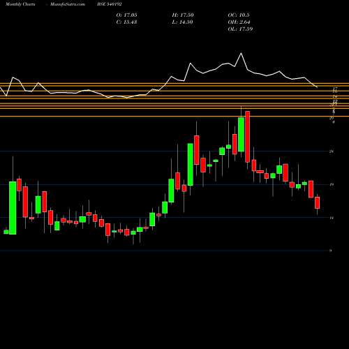This screenshot has width=349, height=349.
Task: Click the highest peak of the white line
Action: [x=241, y=54]
